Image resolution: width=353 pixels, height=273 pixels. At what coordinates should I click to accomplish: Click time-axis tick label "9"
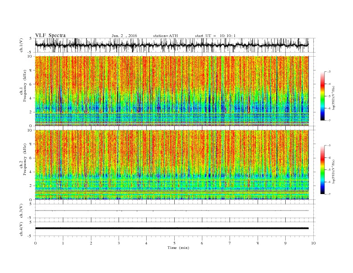point(286,243)
